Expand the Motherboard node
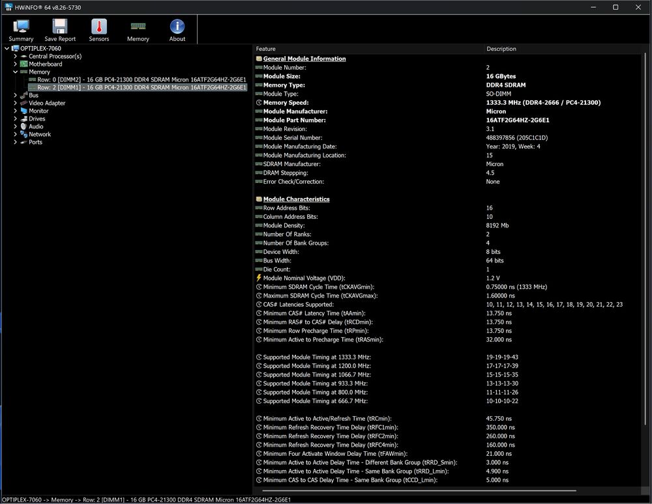 point(16,64)
